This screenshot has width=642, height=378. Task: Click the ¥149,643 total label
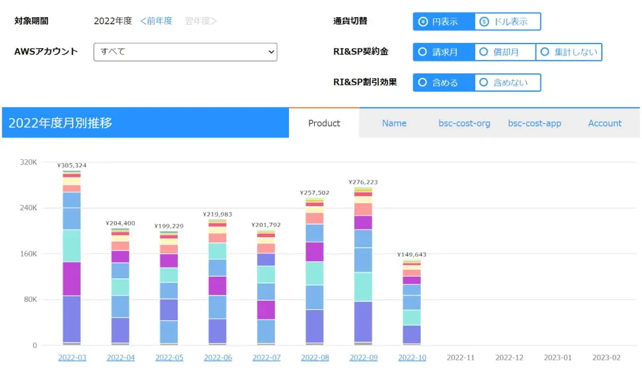412,254
